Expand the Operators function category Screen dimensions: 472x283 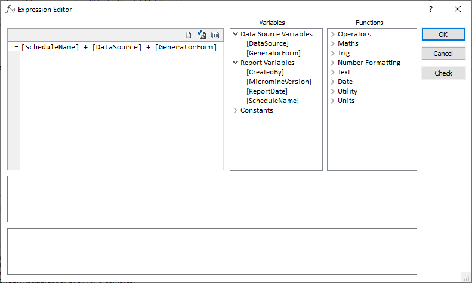(332, 34)
